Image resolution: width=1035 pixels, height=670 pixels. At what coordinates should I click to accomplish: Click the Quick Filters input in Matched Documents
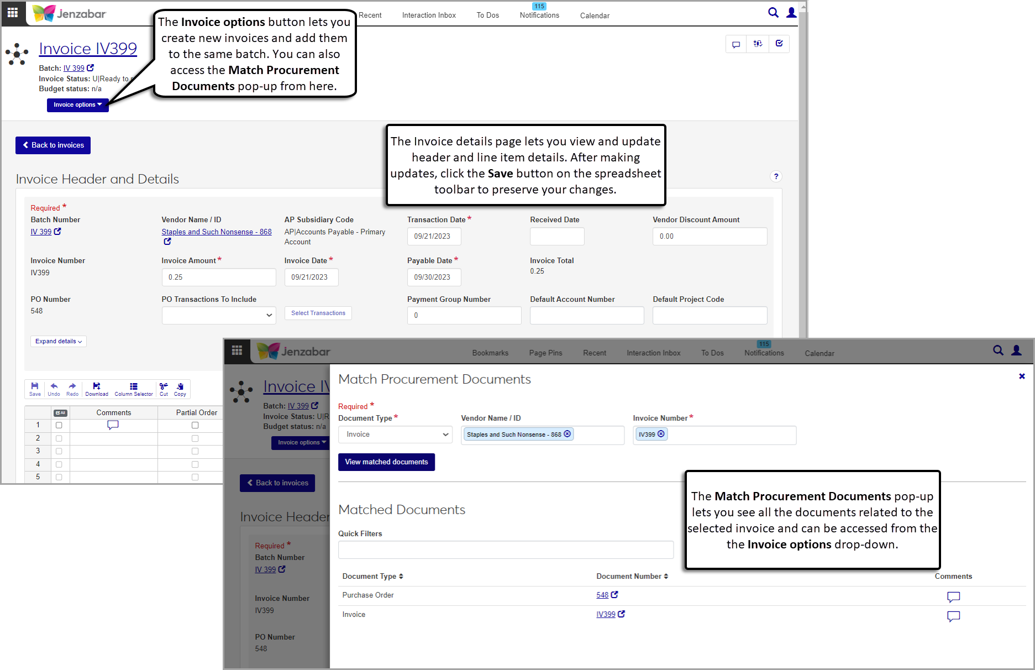pos(506,549)
